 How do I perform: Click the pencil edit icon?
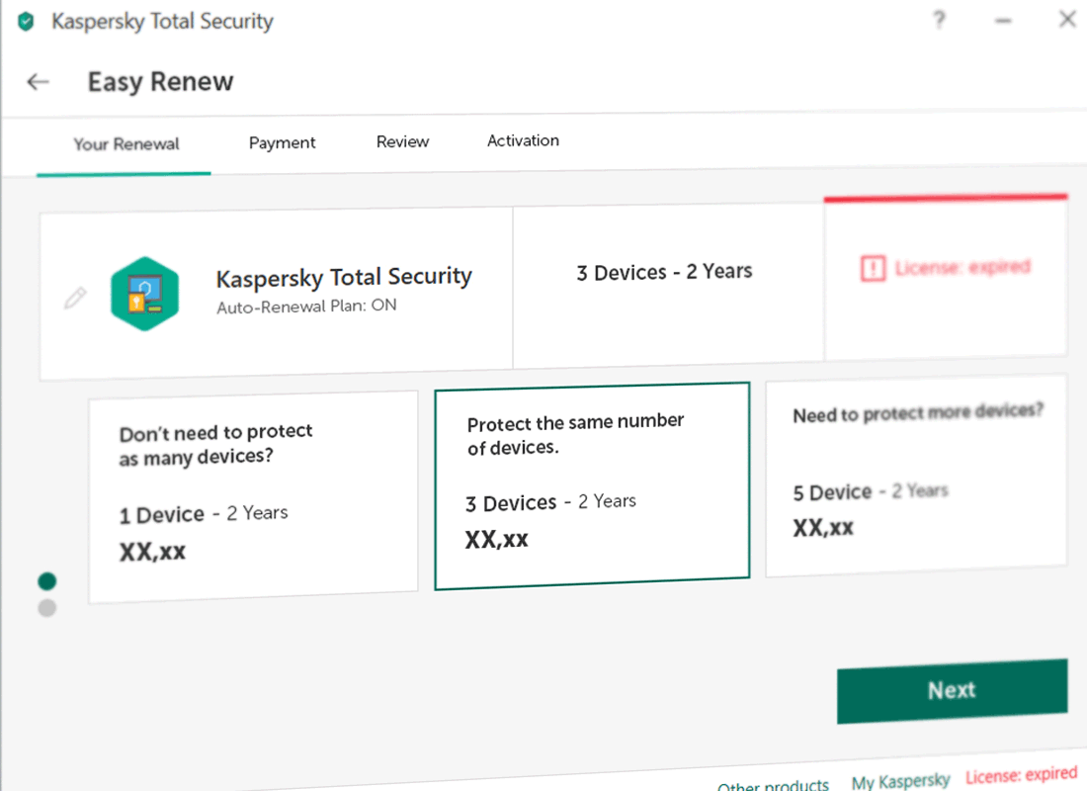(x=75, y=298)
